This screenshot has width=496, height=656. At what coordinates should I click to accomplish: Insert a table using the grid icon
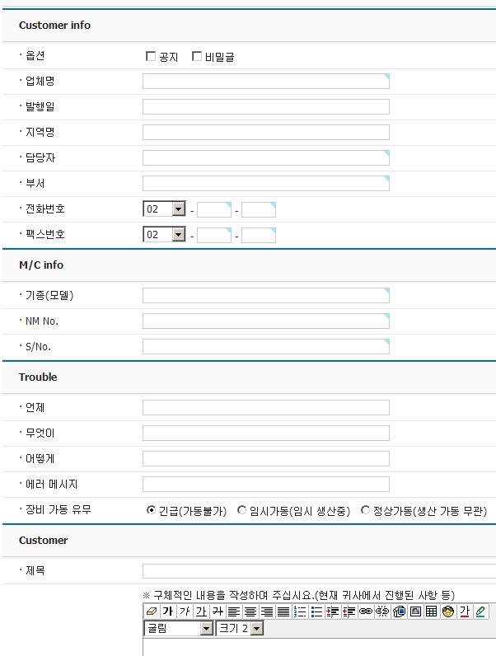tap(431, 611)
